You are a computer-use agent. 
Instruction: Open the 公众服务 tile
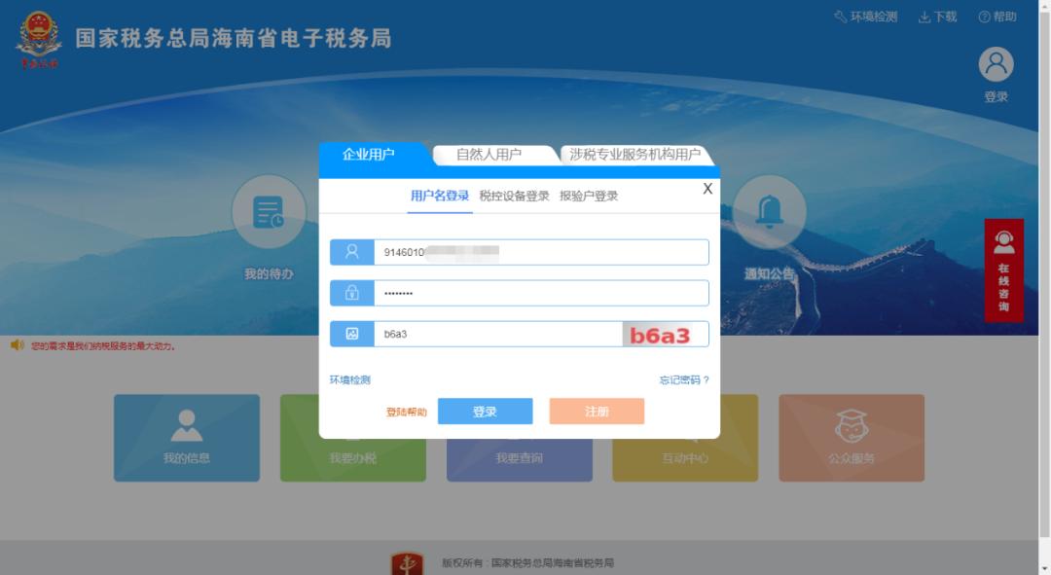point(852,438)
